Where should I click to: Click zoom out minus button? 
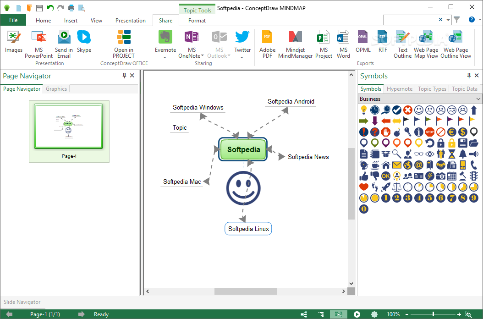coord(407,314)
